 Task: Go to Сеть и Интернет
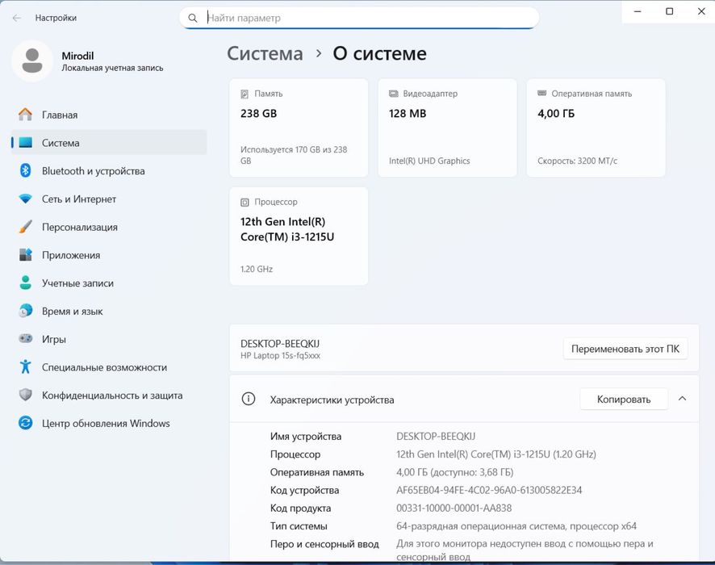coord(108,199)
